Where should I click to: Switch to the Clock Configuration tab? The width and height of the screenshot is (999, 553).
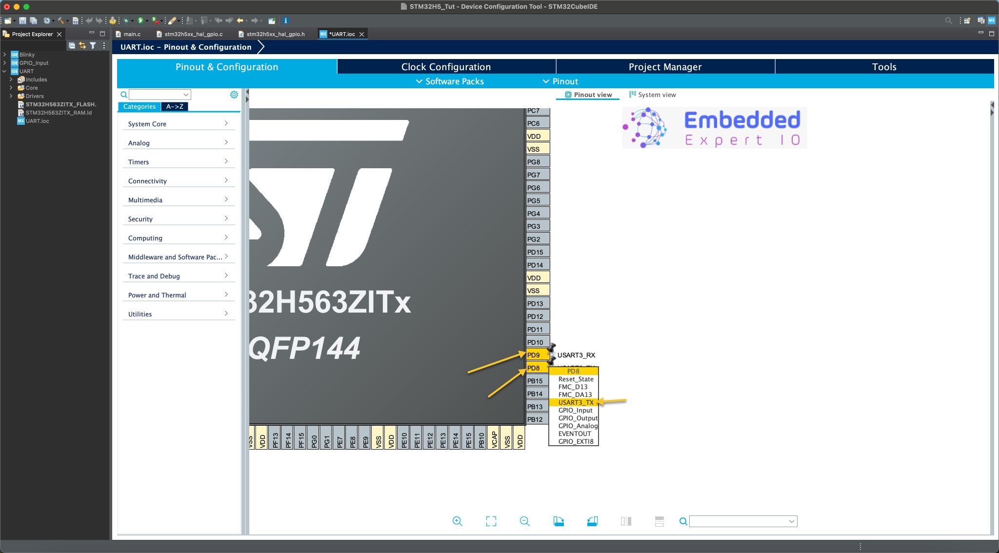point(446,66)
